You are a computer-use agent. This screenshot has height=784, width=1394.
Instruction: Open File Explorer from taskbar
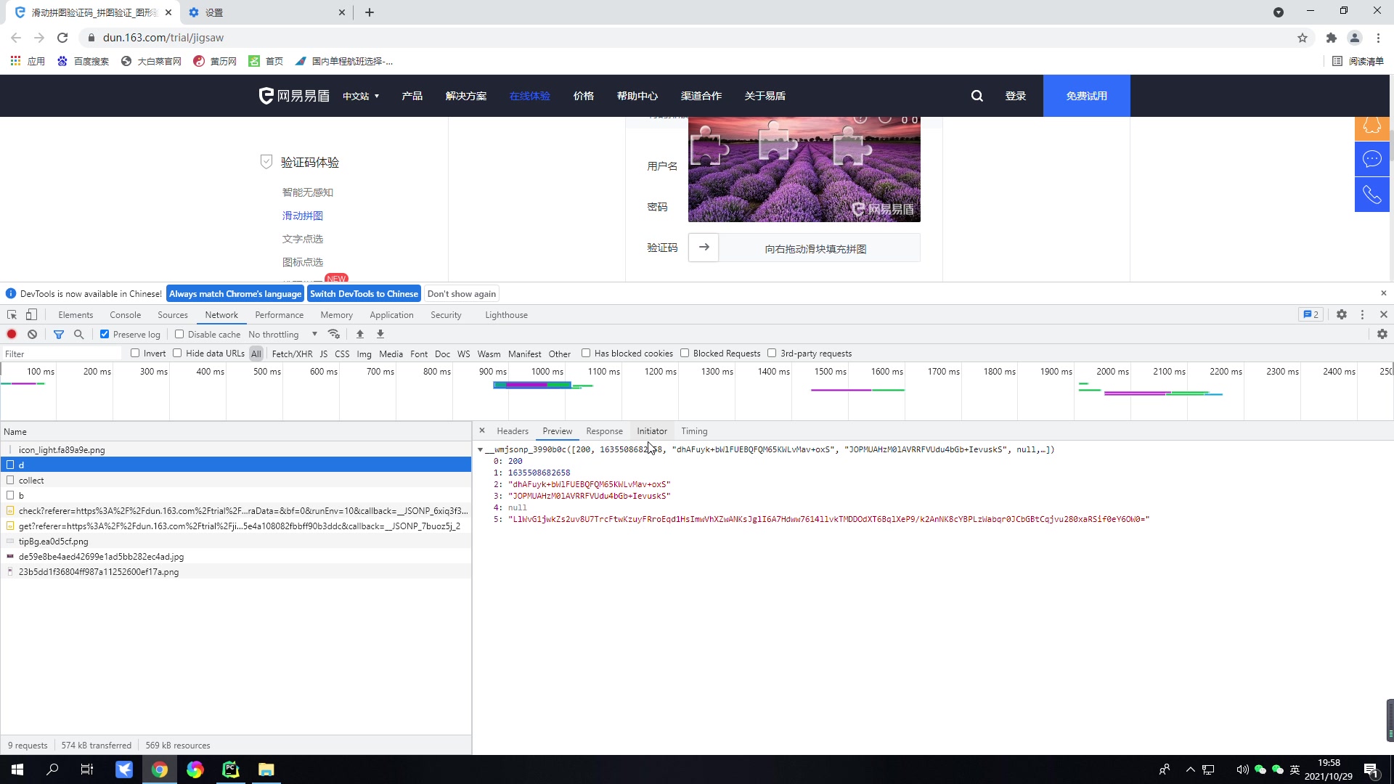[266, 769]
